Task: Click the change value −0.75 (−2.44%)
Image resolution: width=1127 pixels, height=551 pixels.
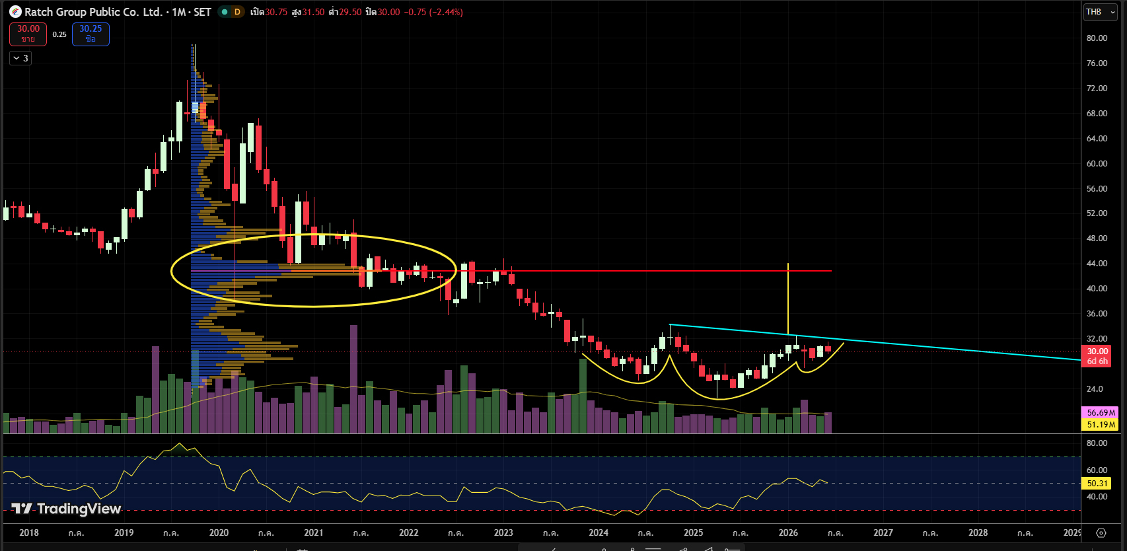Action: click(433, 12)
